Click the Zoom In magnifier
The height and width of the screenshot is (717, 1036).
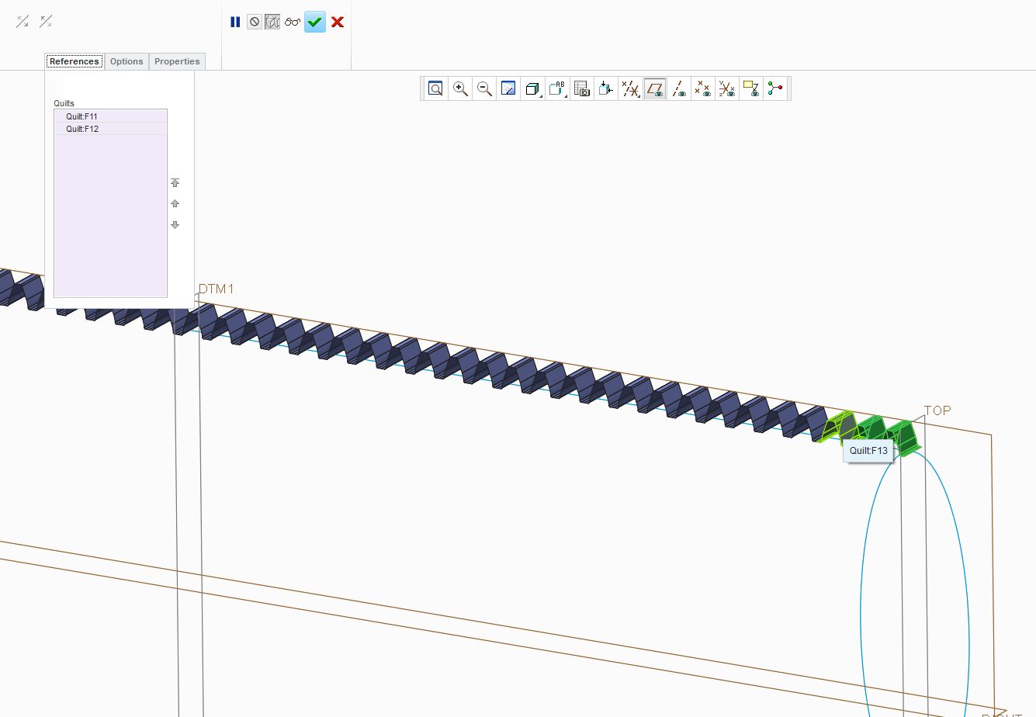pos(460,88)
